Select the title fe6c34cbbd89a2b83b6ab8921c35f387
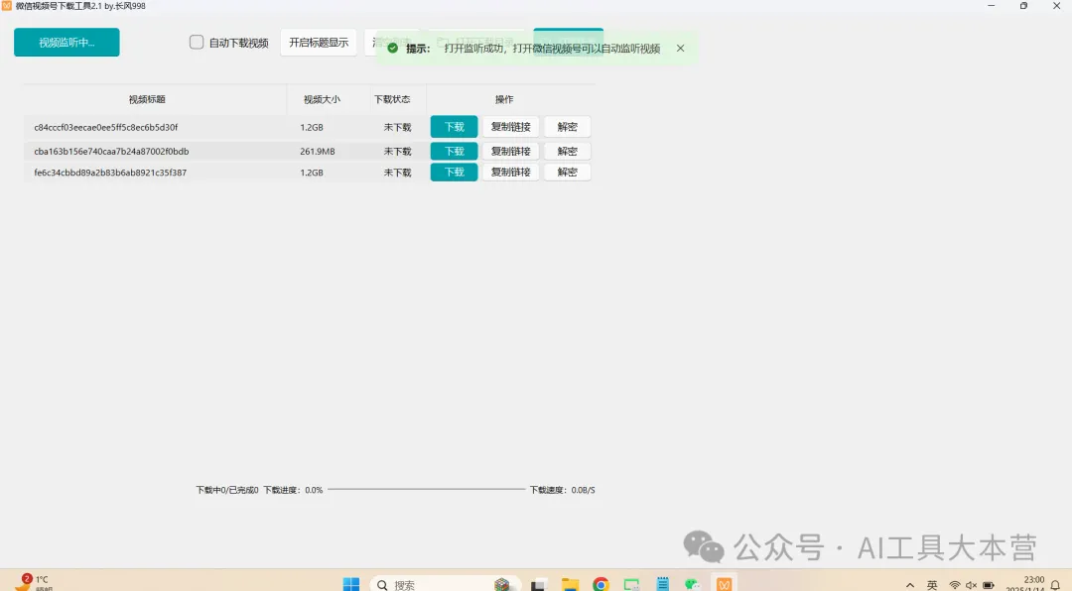The image size is (1072, 591). click(x=110, y=173)
